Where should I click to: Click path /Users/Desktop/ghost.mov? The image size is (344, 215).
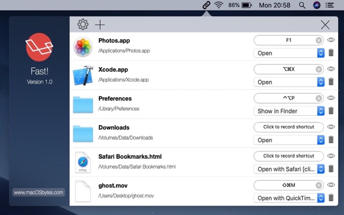pos(126,195)
